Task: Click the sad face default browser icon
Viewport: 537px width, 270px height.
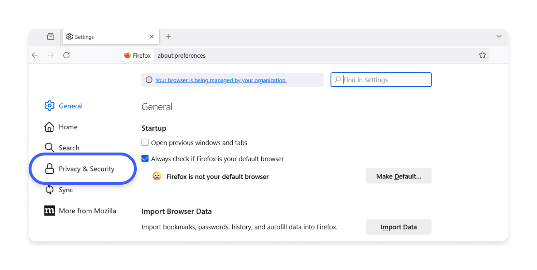Action: tap(157, 176)
